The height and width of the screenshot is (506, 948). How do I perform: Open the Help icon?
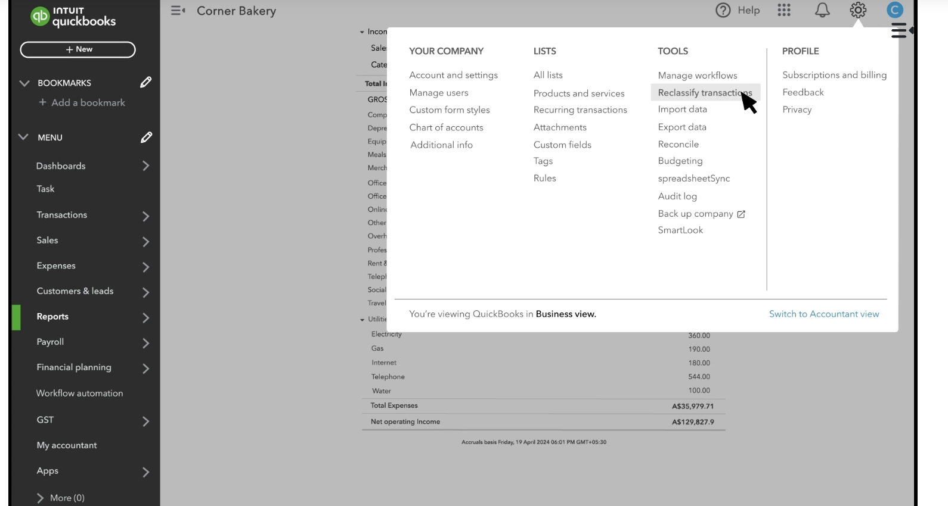click(723, 10)
